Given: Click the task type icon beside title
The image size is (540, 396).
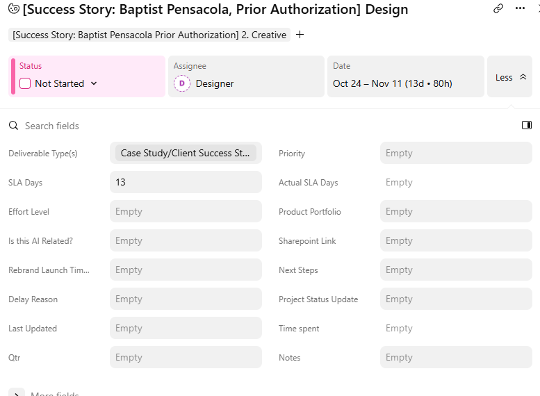Looking at the screenshot, I should point(13,9).
